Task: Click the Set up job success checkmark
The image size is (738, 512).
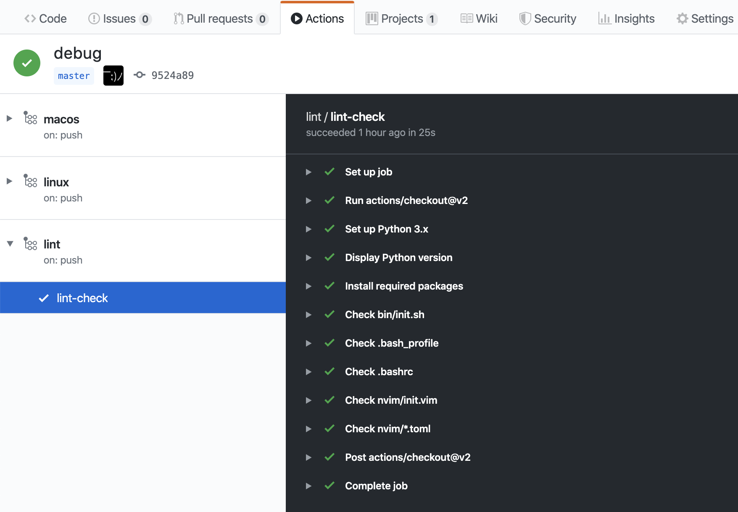Action: tap(329, 172)
